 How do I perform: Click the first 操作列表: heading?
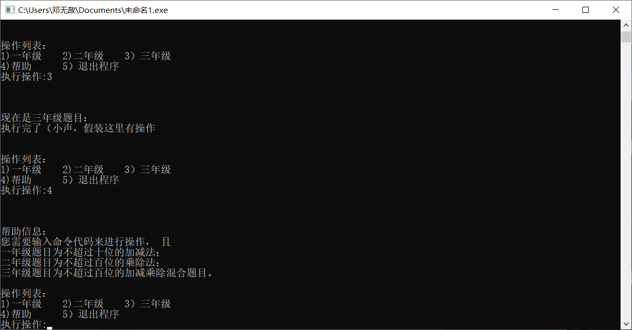click(x=24, y=45)
